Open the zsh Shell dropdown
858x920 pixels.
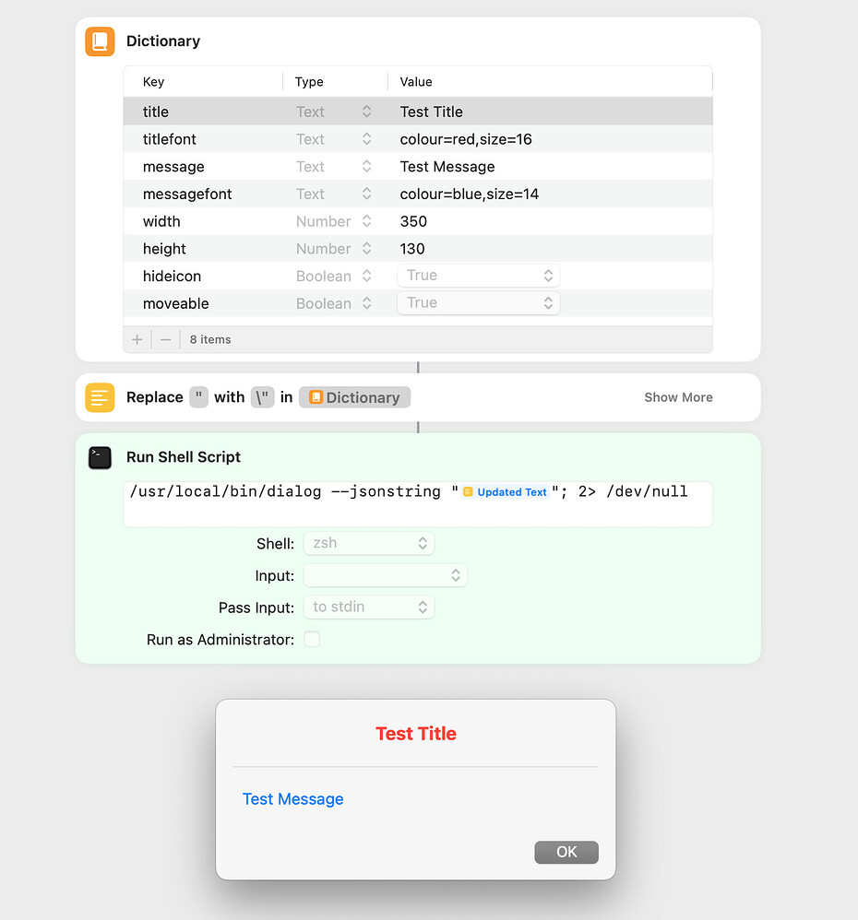(369, 543)
